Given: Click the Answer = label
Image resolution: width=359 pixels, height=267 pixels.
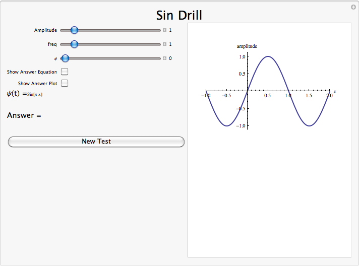Looking at the screenshot, I should (24, 116).
